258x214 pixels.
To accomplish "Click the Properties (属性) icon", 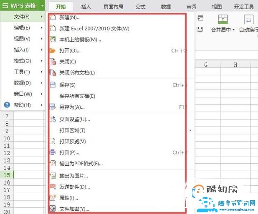I will 53,198.
